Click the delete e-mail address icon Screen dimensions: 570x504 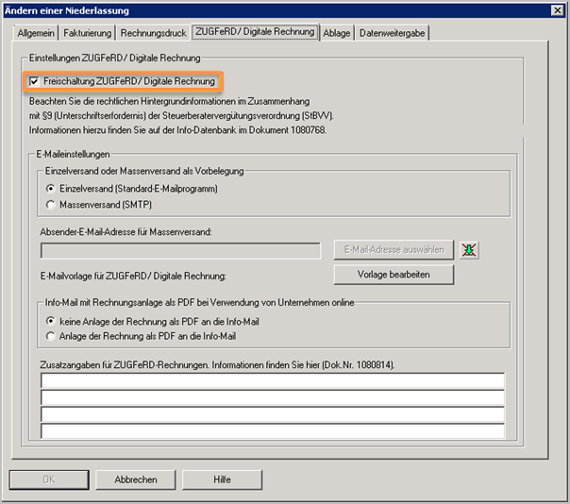[x=469, y=250]
